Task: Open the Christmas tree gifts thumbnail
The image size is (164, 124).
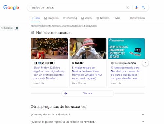Action: click(x=49, y=48)
